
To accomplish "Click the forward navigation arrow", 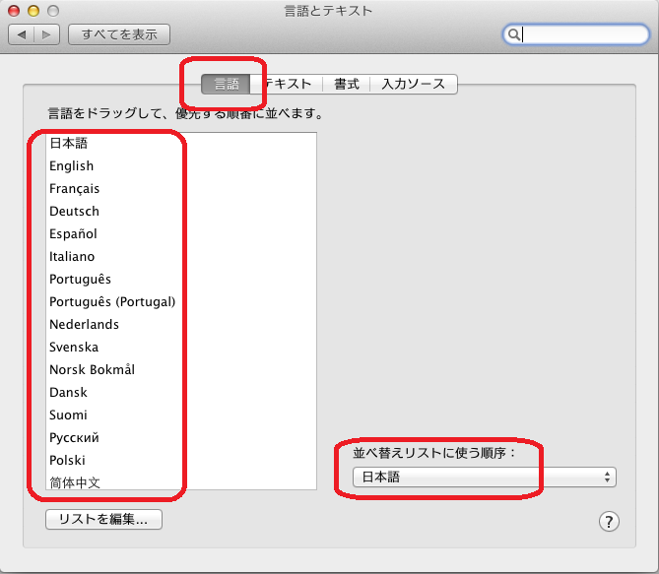I will pyautogui.click(x=46, y=34).
